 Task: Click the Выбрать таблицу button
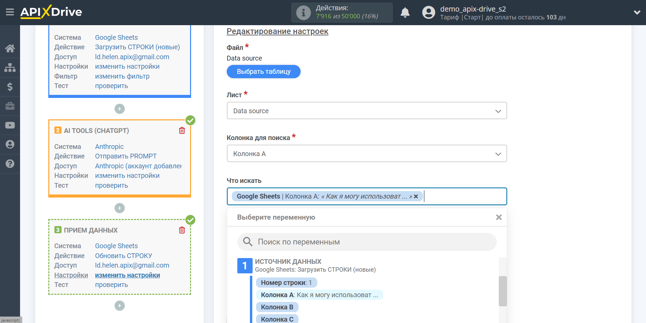(x=263, y=71)
